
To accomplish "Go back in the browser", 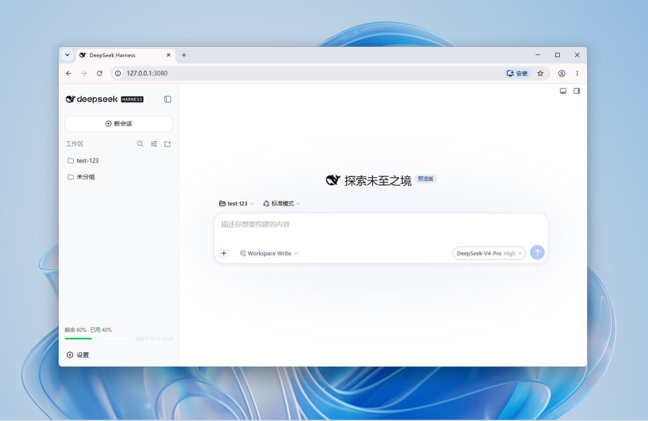I will 69,73.
